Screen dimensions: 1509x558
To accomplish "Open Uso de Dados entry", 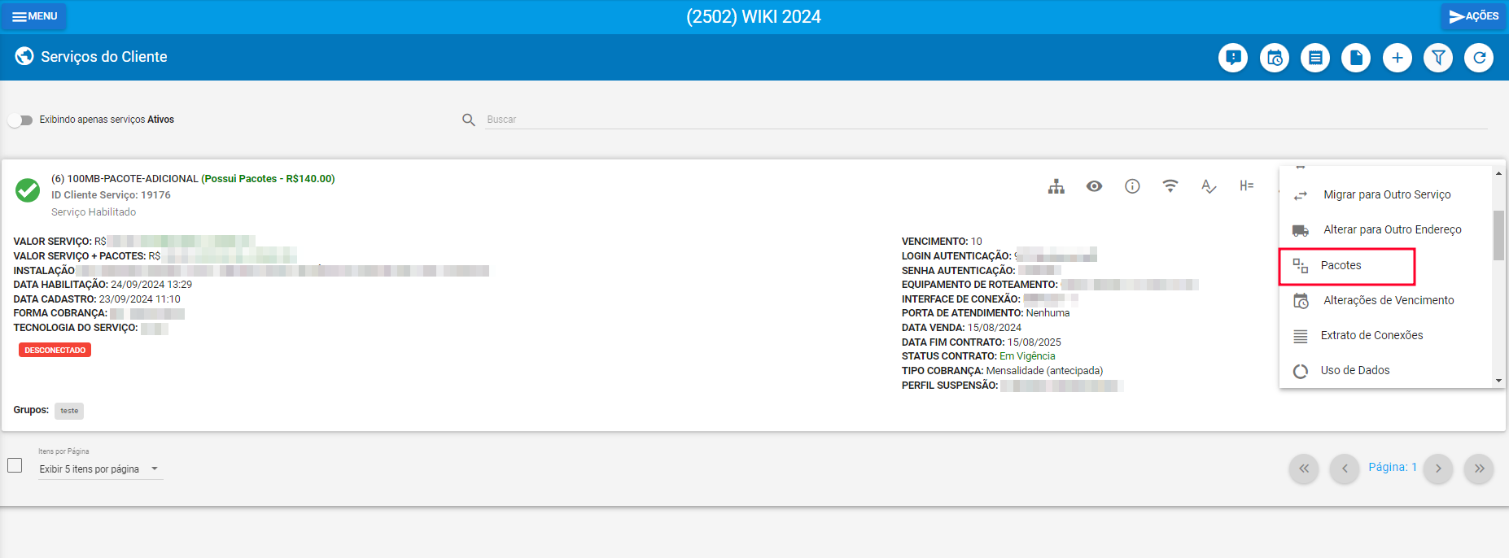I will pos(1386,370).
